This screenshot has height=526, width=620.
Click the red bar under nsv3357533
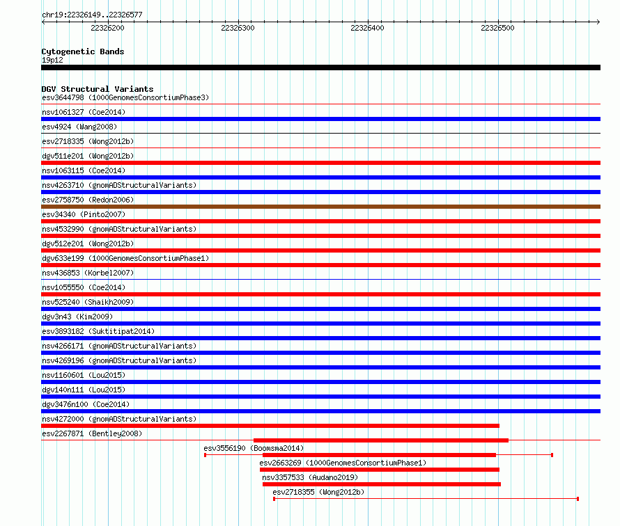tap(382, 484)
